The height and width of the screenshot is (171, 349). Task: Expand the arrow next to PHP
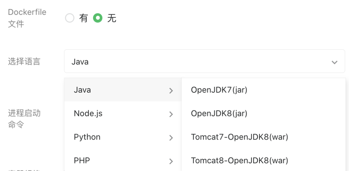[171, 161]
